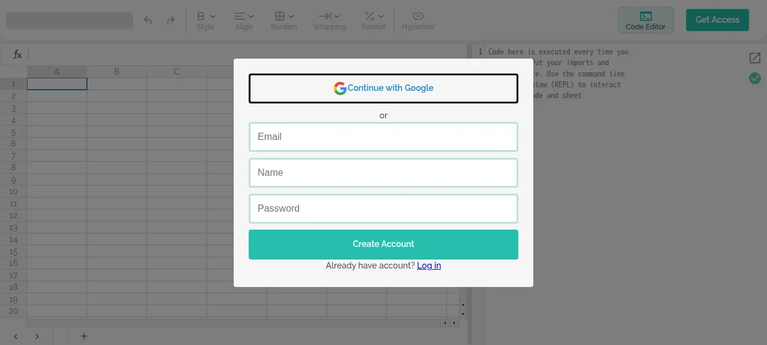
Task: Click the undo arrow icon
Action: [148, 20]
